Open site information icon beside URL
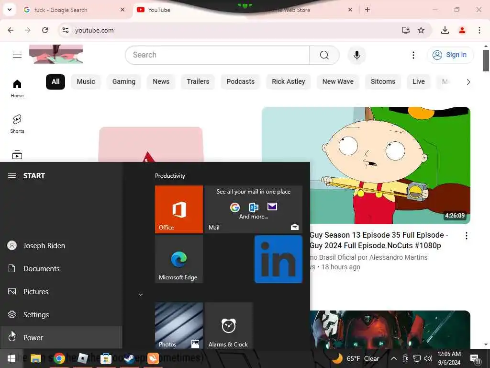 coord(65,30)
